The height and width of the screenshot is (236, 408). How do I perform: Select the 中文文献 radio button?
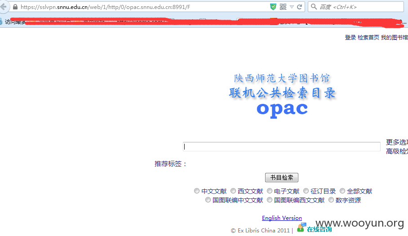tap(197, 191)
